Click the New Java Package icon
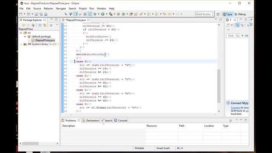Screen dimensions: 272x153 pos(119,14)
